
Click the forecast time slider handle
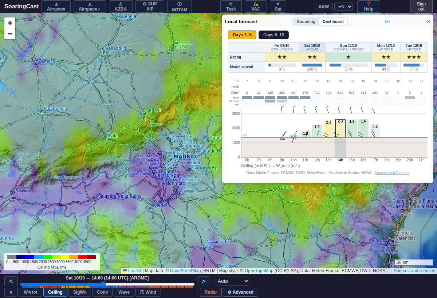pos(103,284)
